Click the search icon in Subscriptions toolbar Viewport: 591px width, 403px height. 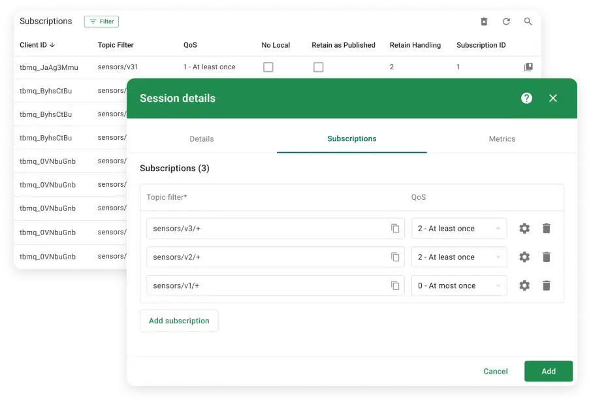(x=528, y=22)
